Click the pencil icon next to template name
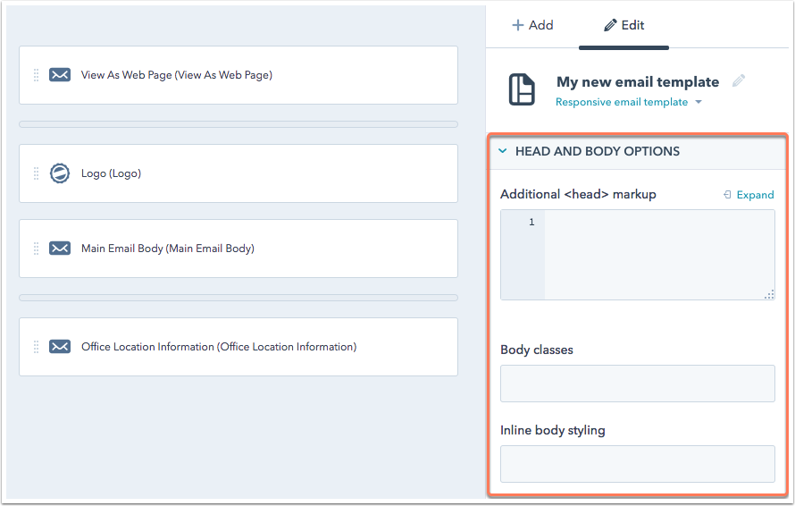 click(739, 80)
